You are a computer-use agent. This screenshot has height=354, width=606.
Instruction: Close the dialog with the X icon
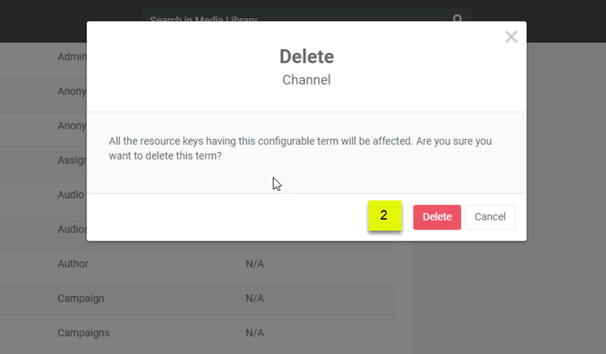click(511, 37)
